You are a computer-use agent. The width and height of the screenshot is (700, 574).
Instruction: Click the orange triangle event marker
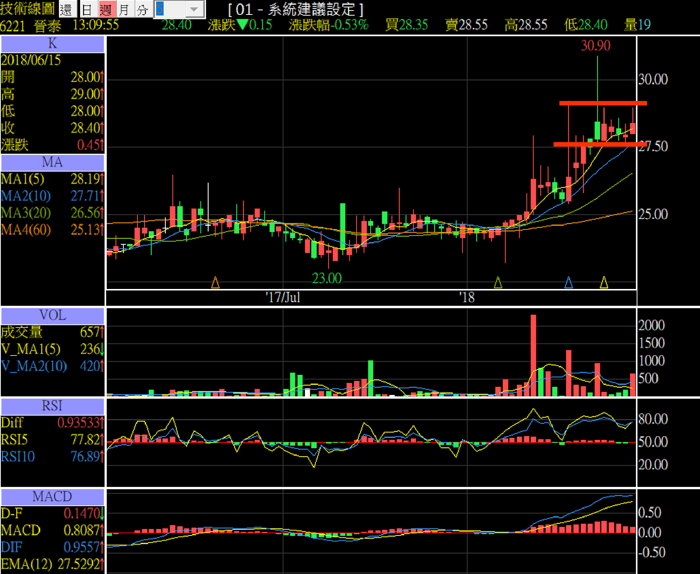215,282
